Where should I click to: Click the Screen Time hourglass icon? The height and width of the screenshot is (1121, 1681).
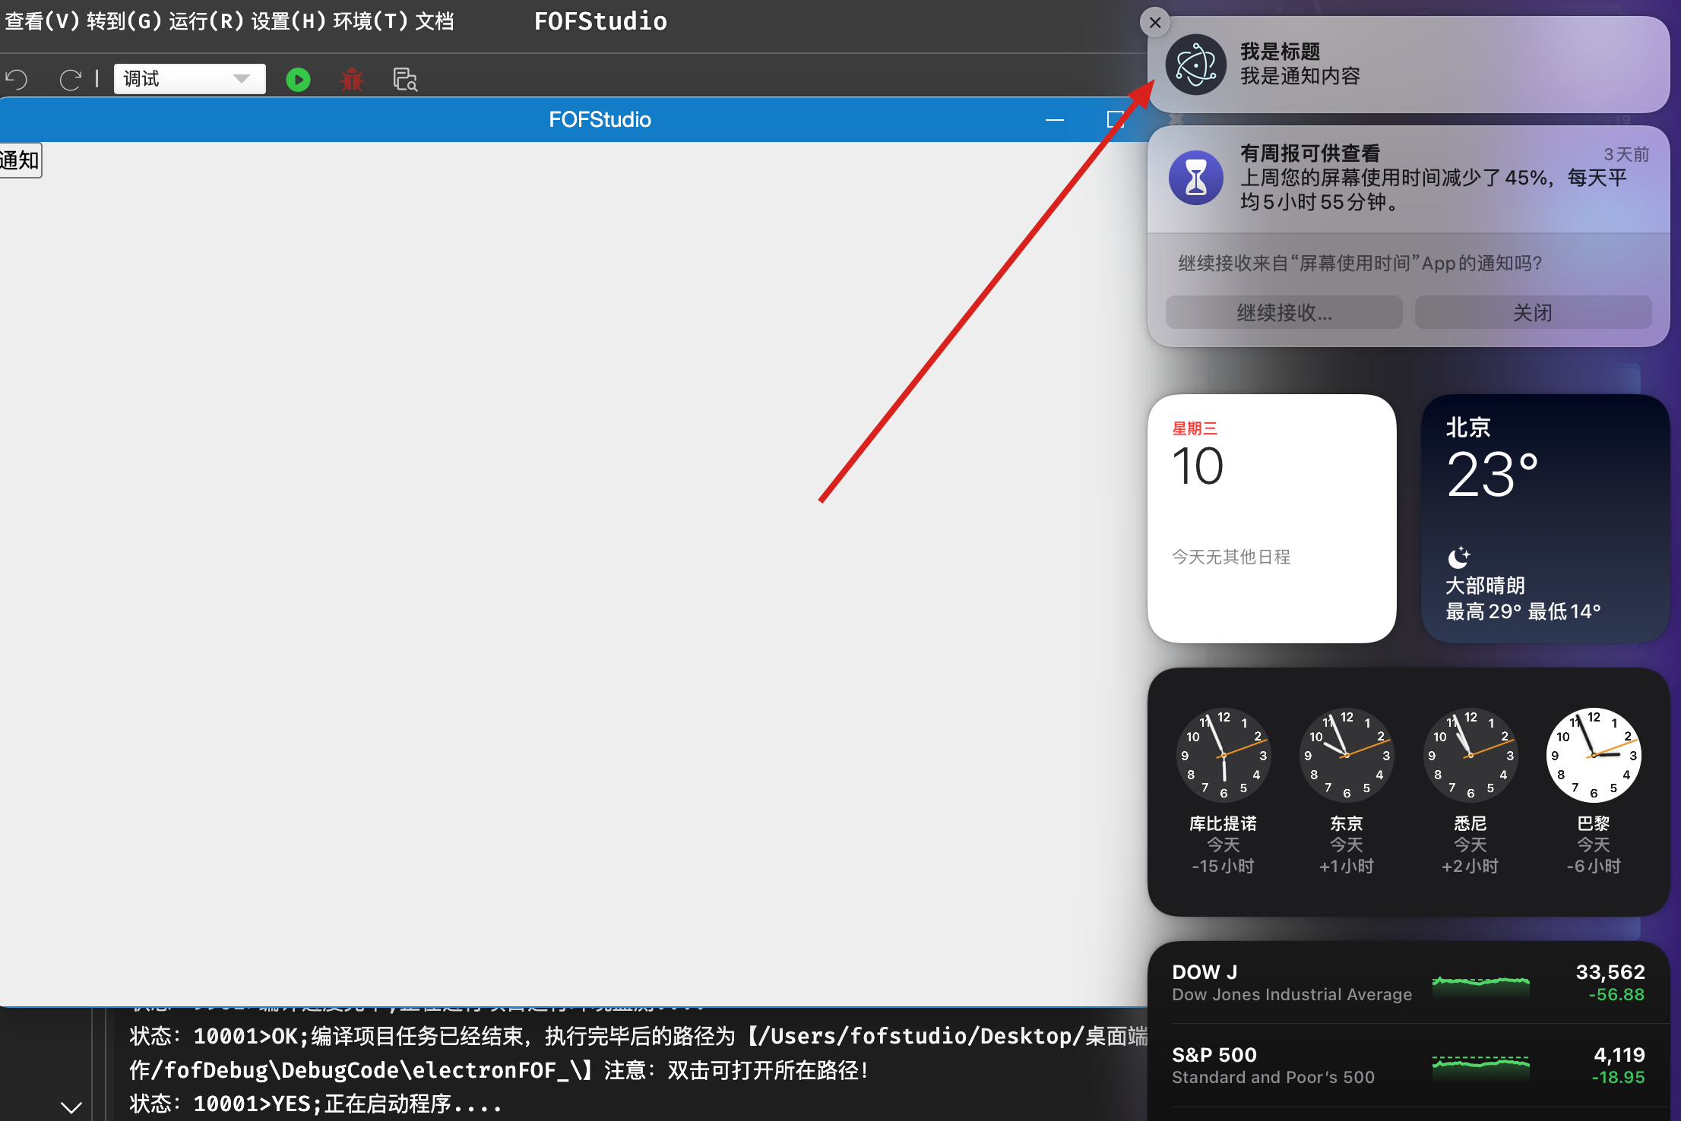click(1196, 178)
